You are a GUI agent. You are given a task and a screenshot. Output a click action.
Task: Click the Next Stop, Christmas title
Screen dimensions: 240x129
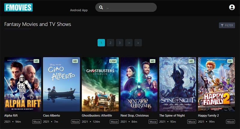[x=134, y=116]
